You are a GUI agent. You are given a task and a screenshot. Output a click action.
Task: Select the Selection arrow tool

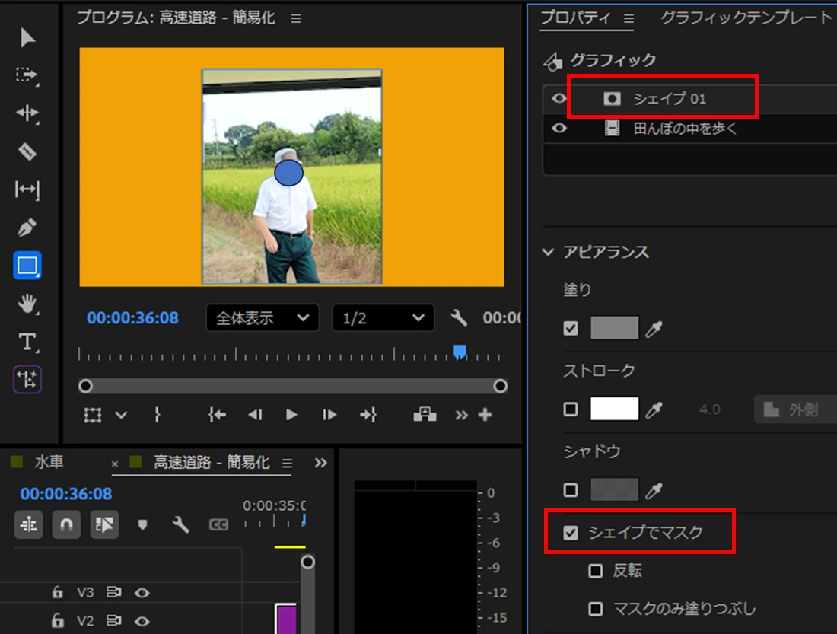[27, 38]
